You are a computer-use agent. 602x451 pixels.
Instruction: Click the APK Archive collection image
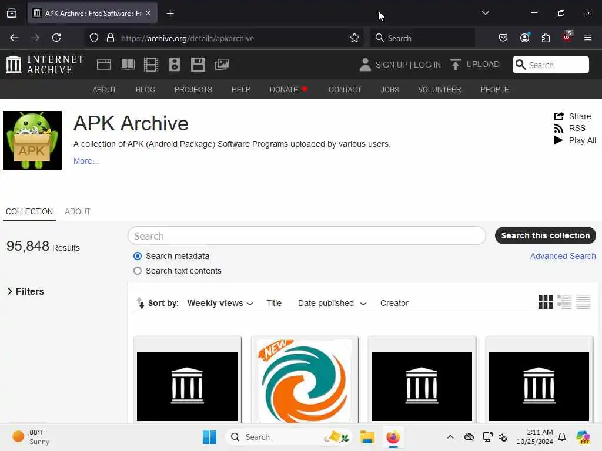coord(32,140)
